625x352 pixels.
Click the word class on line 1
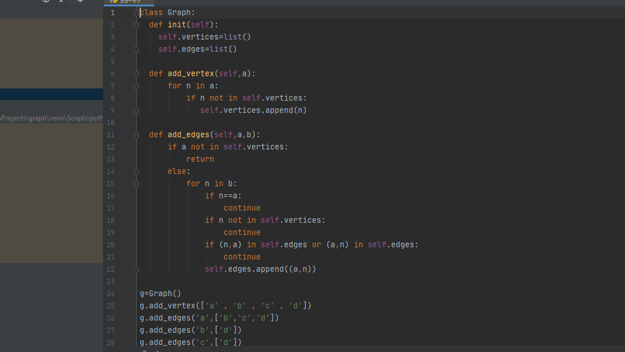click(151, 12)
